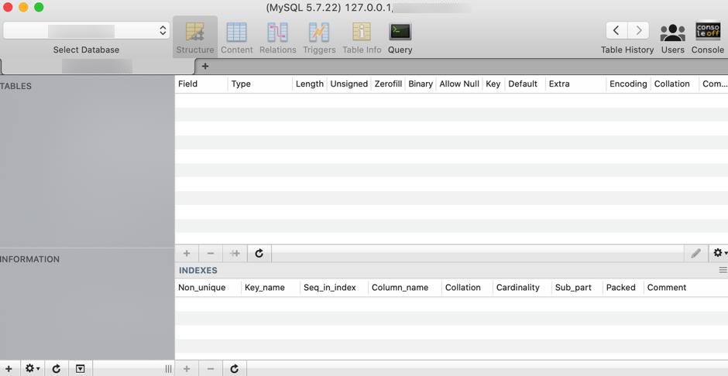The height and width of the screenshot is (376, 728).
Task: Add a new index
Action: tap(187, 368)
